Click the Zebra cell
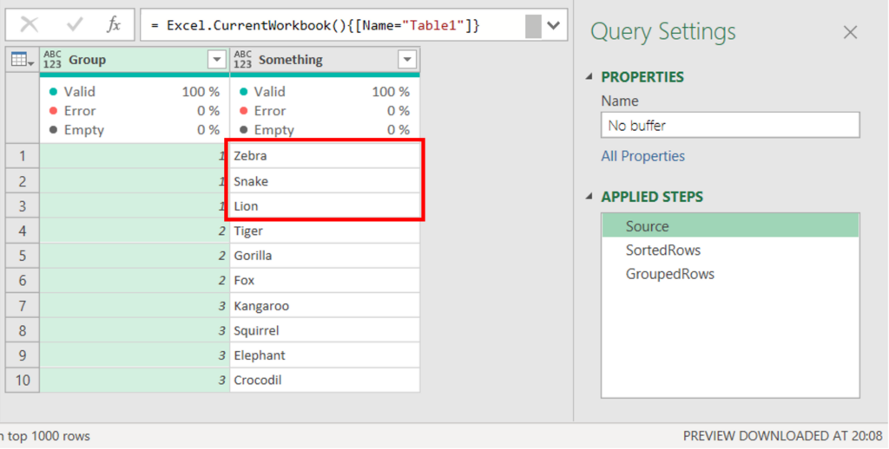 [325, 156]
